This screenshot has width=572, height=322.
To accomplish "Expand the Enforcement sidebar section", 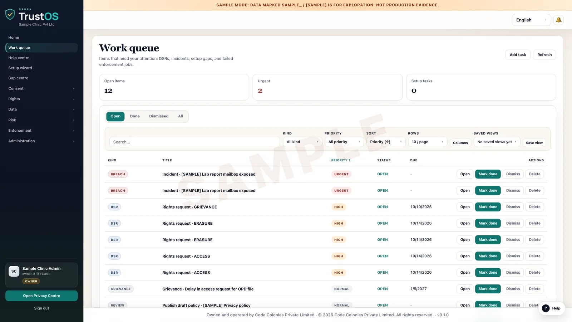I will [41, 131].
